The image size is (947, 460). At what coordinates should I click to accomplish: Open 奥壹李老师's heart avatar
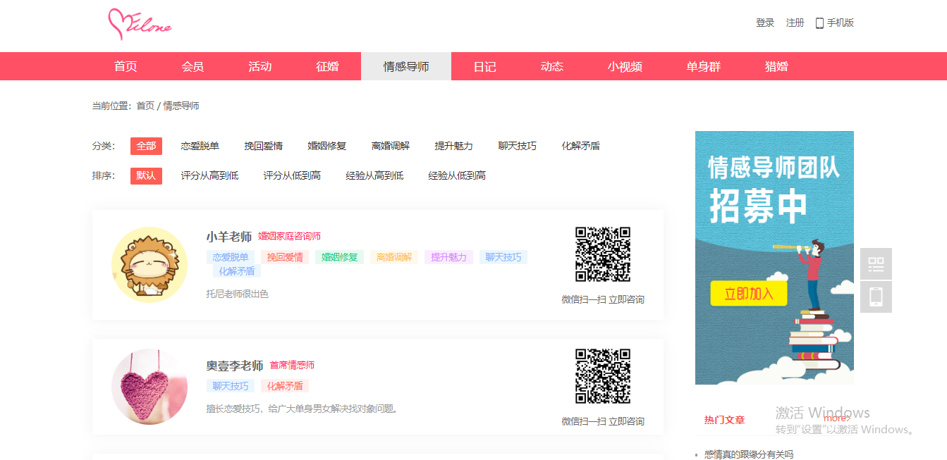(x=149, y=387)
